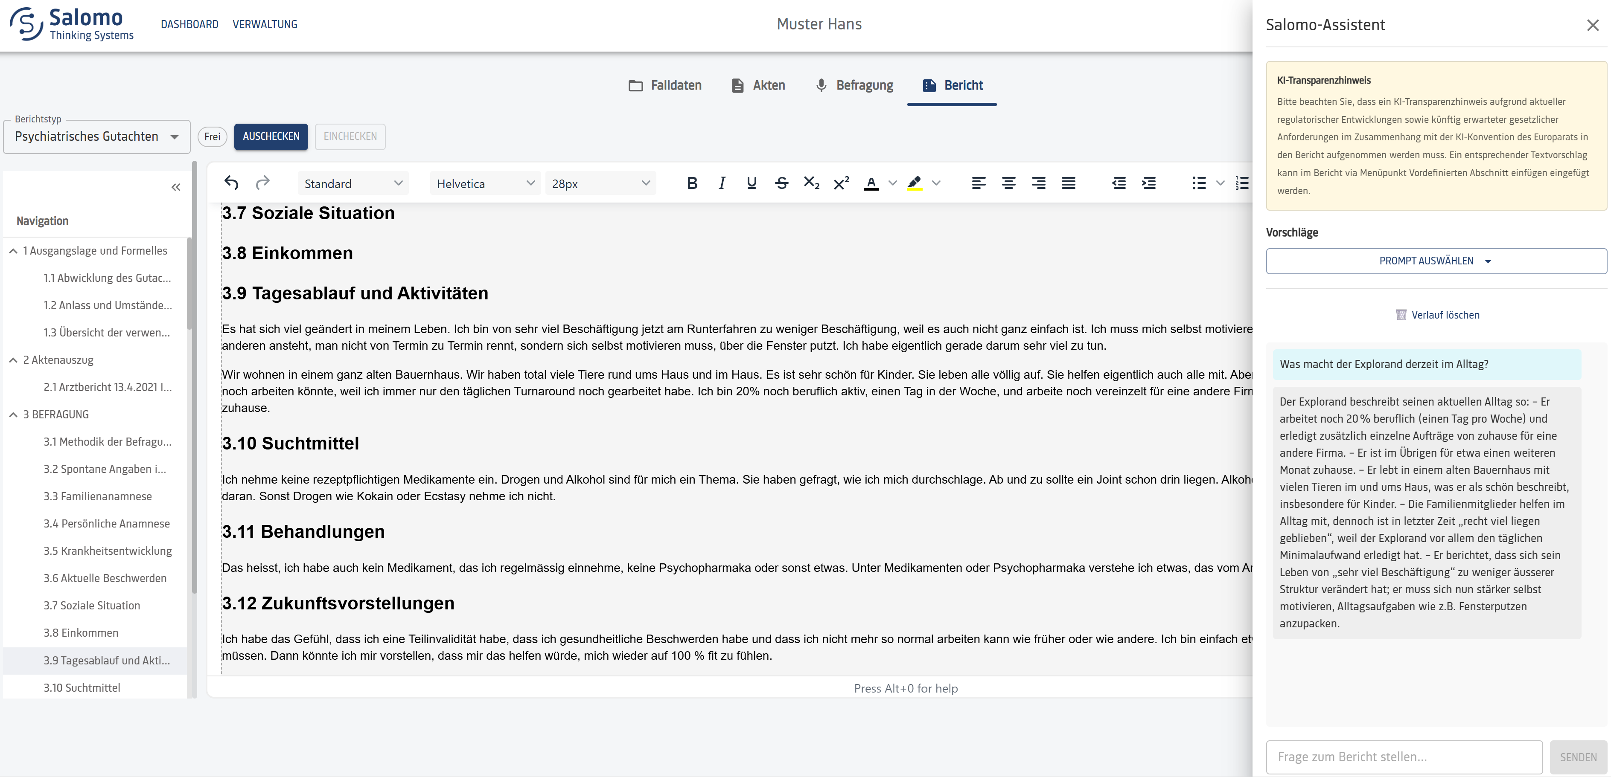Apply the yellow highlight color
The width and height of the screenshot is (1611, 777).
914,183
